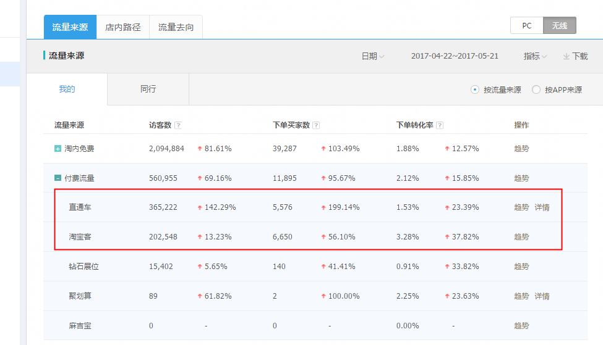Switch to PC view toggle
This screenshot has width=603, height=345.
tap(526, 25)
